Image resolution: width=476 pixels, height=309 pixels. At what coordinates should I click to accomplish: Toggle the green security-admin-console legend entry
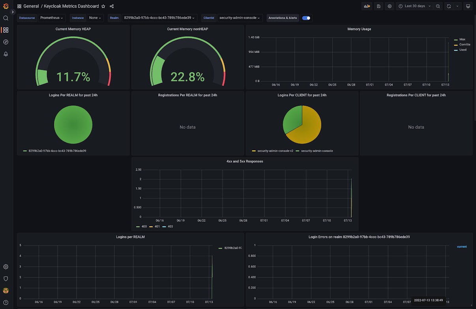click(x=317, y=151)
